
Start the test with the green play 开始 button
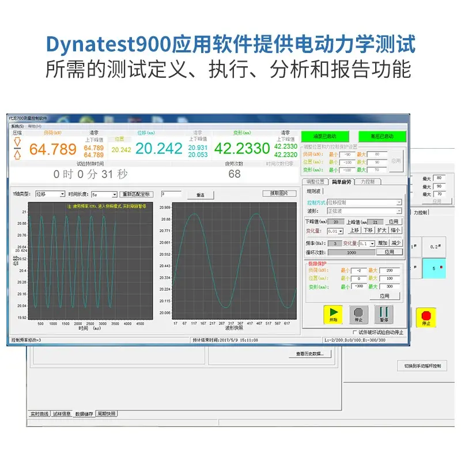[x=333, y=314]
